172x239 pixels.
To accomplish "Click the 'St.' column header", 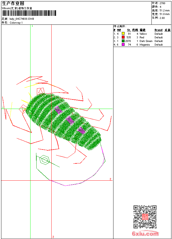I will [x=129, y=30].
